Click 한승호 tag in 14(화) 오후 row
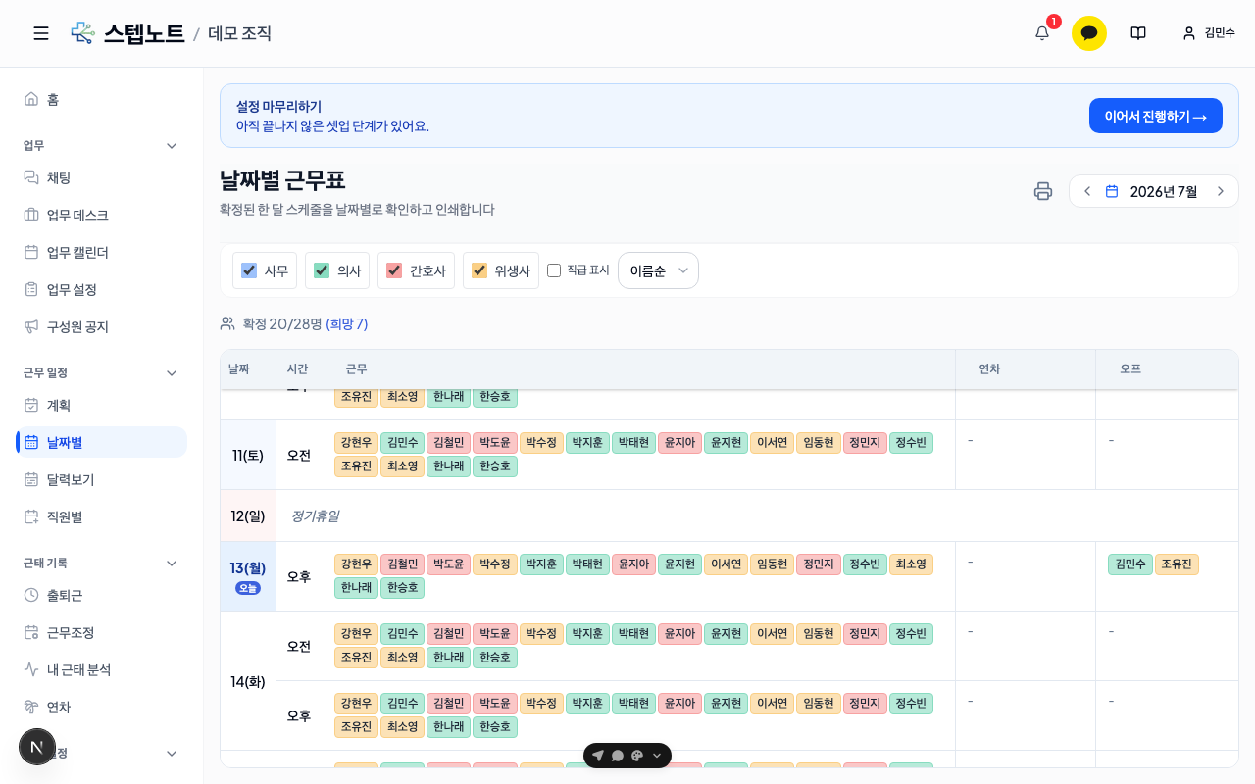Viewport: 1255px width, 784px height. click(x=495, y=727)
